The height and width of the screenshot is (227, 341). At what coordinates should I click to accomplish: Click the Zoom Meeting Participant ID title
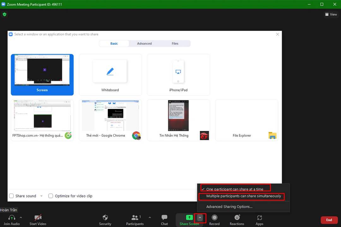click(x=34, y=4)
